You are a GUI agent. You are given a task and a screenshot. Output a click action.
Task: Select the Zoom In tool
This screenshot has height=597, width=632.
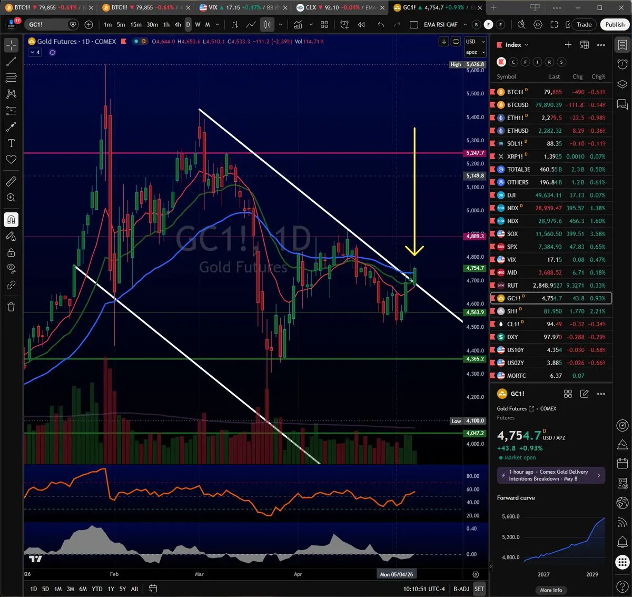point(11,198)
